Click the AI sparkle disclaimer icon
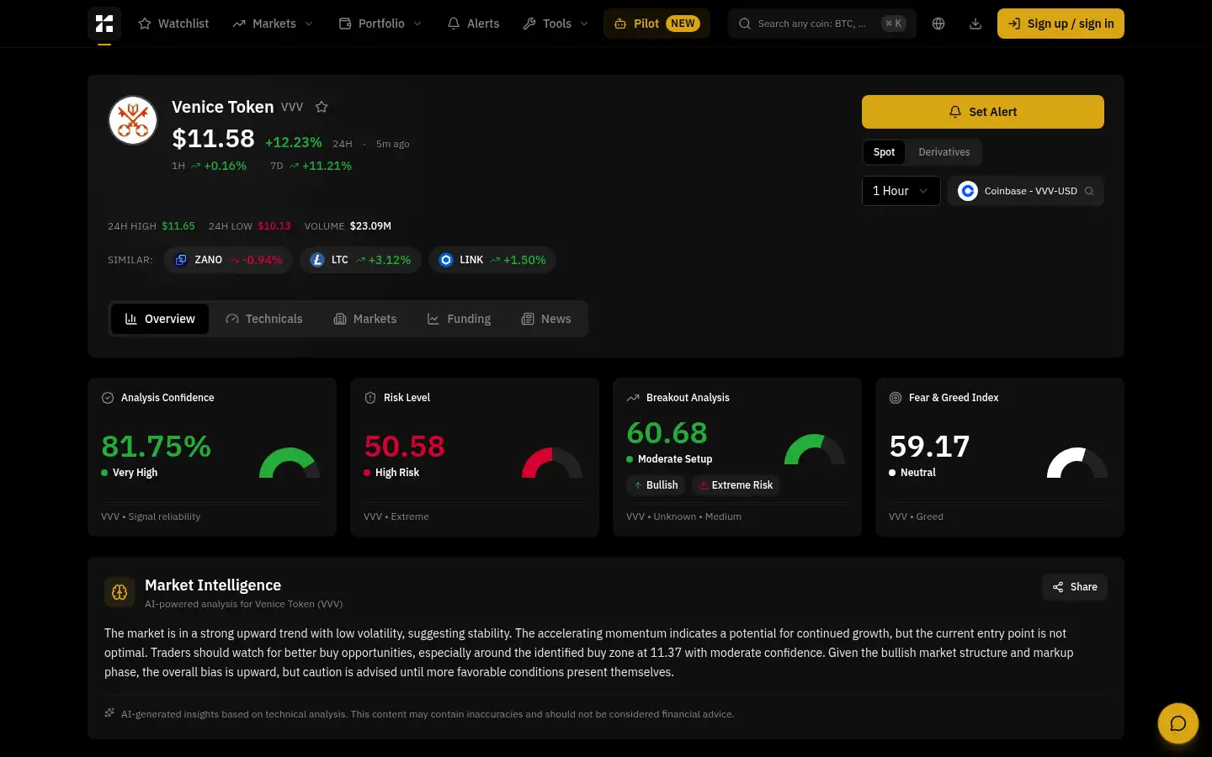Viewport: 1212px width, 757px height. 109,713
